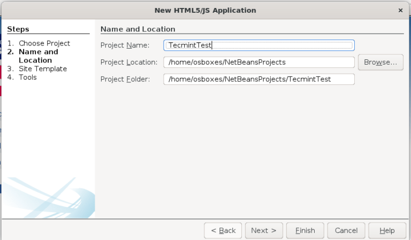Click the dialog title bar text

205,10
